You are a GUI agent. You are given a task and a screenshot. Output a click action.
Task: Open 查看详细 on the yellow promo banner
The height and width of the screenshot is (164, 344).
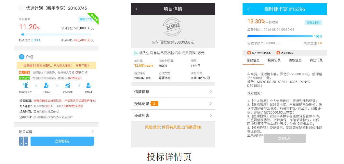tap(83, 65)
